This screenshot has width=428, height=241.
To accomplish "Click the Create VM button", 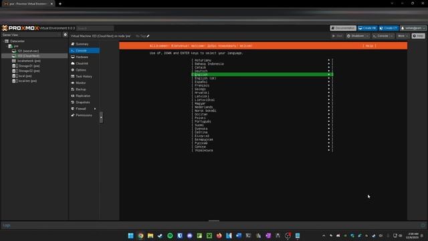I will coord(367,28).
